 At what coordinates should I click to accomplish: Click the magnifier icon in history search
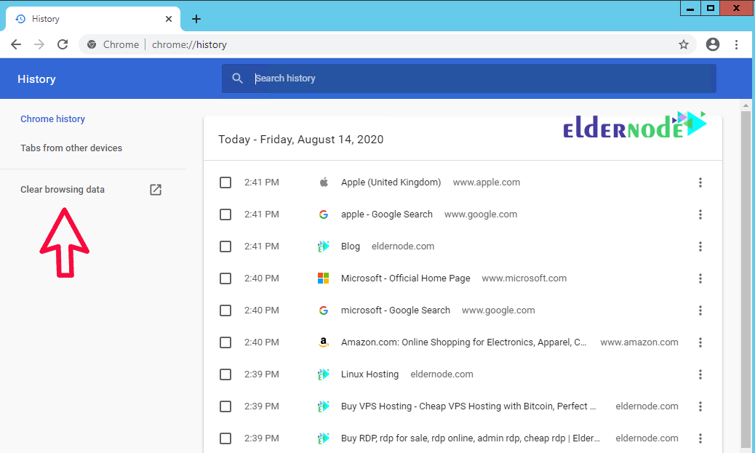tap(237, 78)
